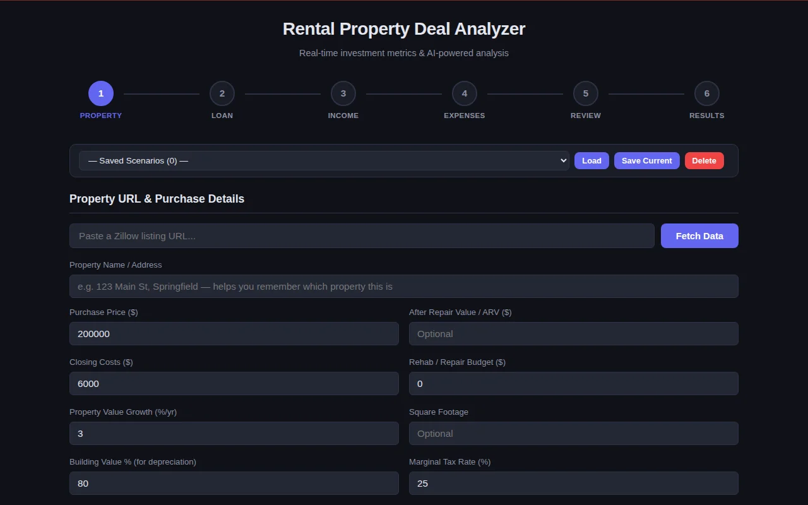Screen dimensions: 808x505
Task: Edit the Building Value % input
Action: click(234, 483)
